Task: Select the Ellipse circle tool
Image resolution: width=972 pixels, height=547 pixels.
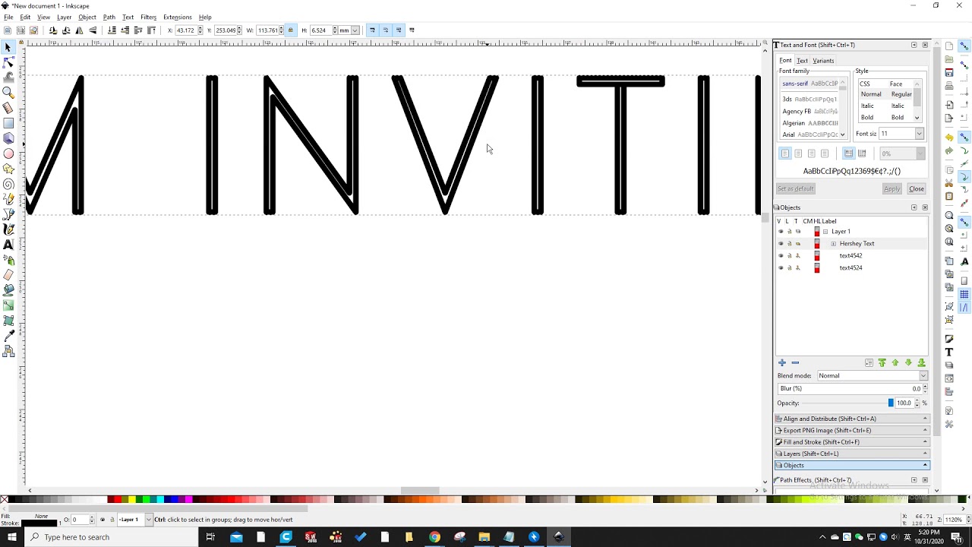Action: [x=8, y=153]
